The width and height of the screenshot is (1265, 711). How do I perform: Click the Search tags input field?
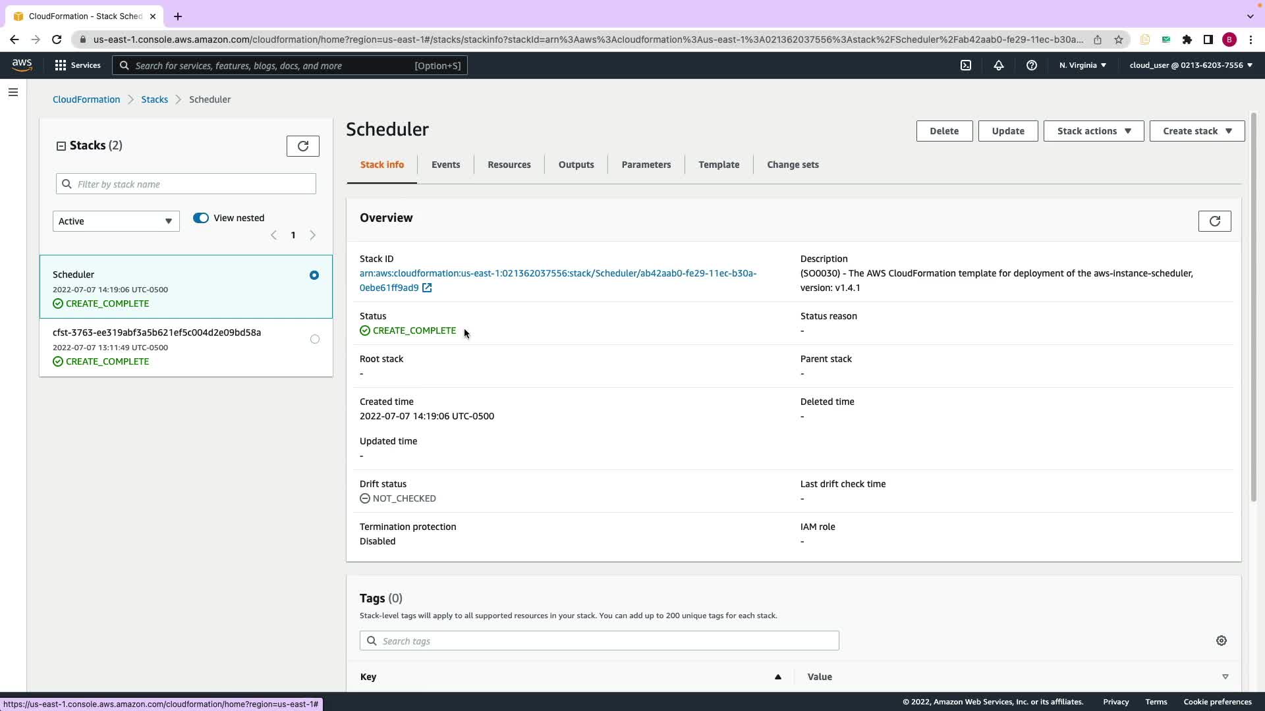pos(600,641)
